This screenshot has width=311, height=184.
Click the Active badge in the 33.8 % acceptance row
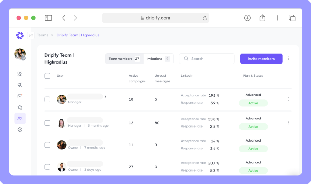coord(253,127)
